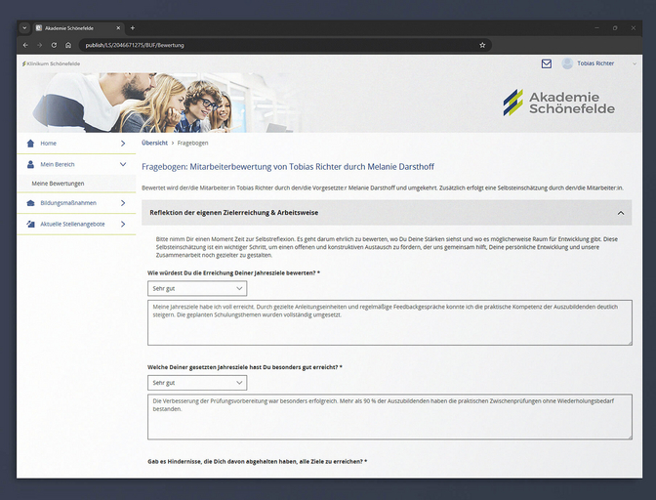The image size is (656, 500).
Task: Follow the Übersicht breadcrumb link
Action: click(x=154, y=144)
